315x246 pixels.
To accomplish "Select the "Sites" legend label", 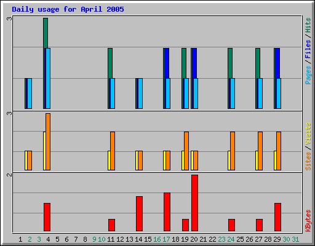I will pyautogui.click(x=308, y=161).
